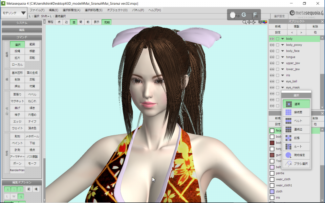Viewport: 325px width, 203px height.
Task: Toggle visibility eyes for the body object
Action: point(272,39)
